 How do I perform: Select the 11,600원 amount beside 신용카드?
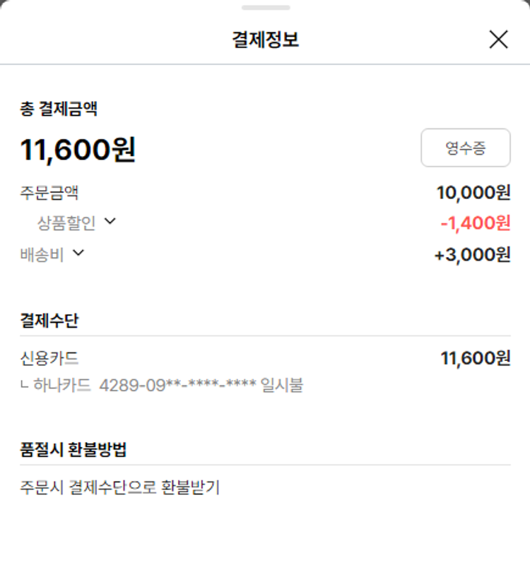coord(475,358)
